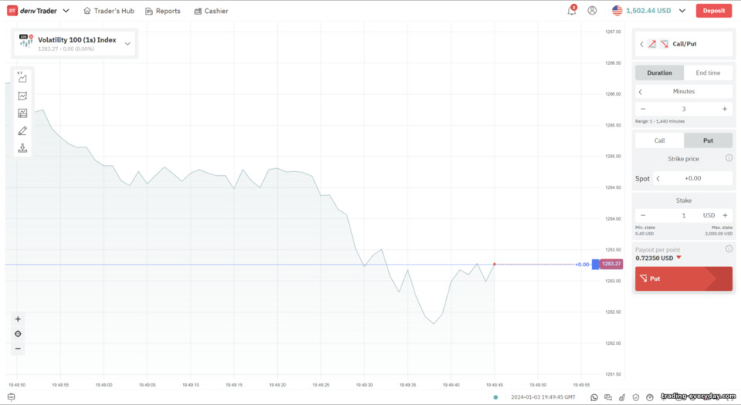Open notifications bell
The width and height of the screenshot is (741, 405).
pos(572,10)
